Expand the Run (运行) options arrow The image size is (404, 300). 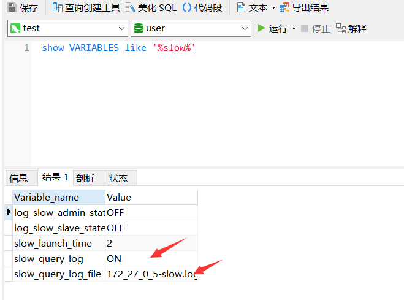pyautogui.click(x=294, y=28)
